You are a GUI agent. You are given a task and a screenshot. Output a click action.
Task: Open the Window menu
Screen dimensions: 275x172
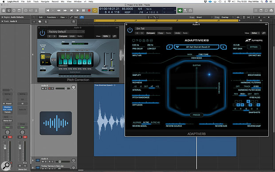[x=78, y=2]
